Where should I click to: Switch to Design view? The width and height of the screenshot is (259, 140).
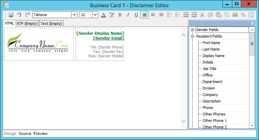pos(10,134)
